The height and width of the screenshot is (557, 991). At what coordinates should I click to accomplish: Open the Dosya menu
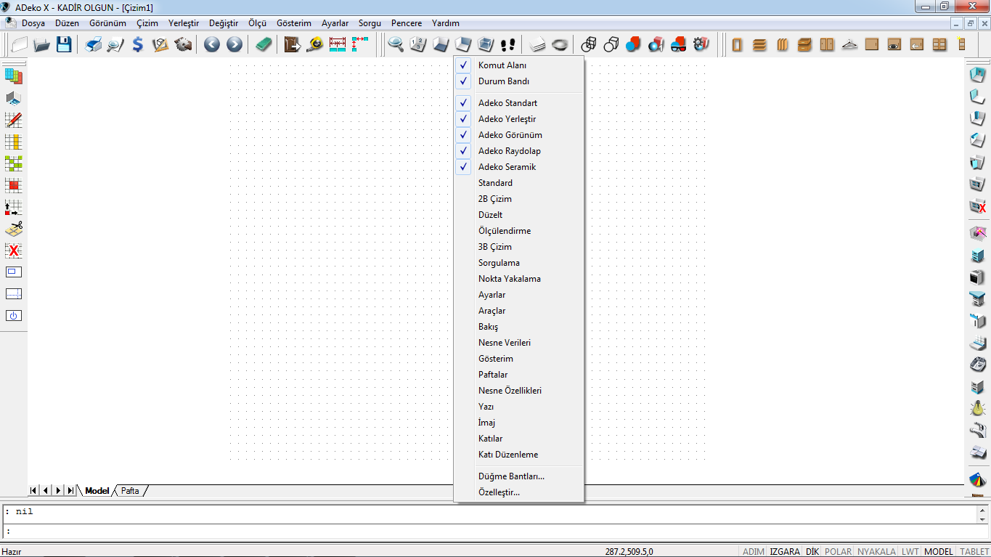[x=33, y=23]
